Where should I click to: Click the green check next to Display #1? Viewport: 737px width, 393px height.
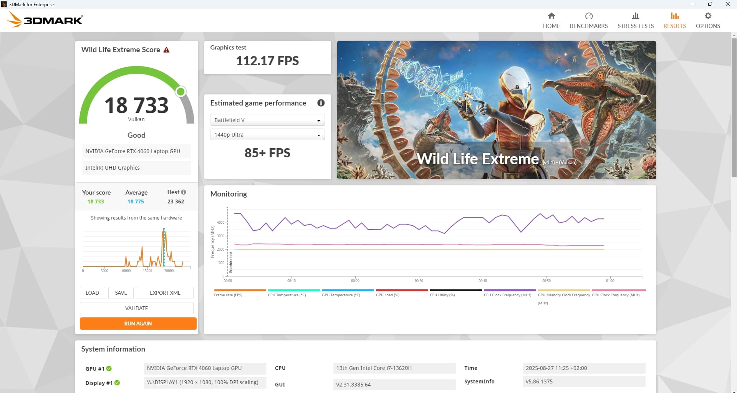(x=117, y=383)
